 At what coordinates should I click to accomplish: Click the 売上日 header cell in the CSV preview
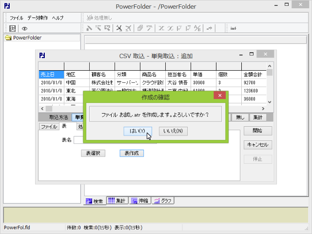pyautogui.click(x=51, y=75)
